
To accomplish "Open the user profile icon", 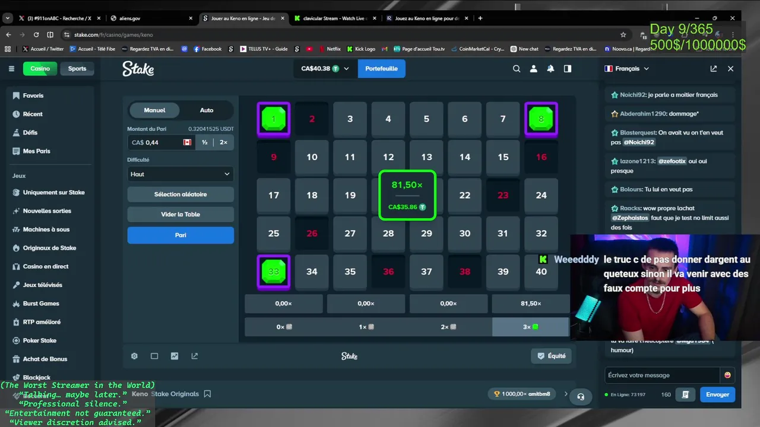I will (x=534, y=69).
